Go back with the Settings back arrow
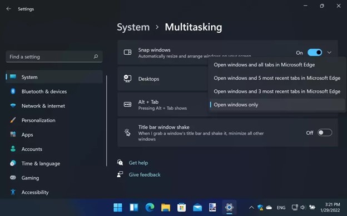Viewport: 347px width, 216px height. click(x=9, y=9)
